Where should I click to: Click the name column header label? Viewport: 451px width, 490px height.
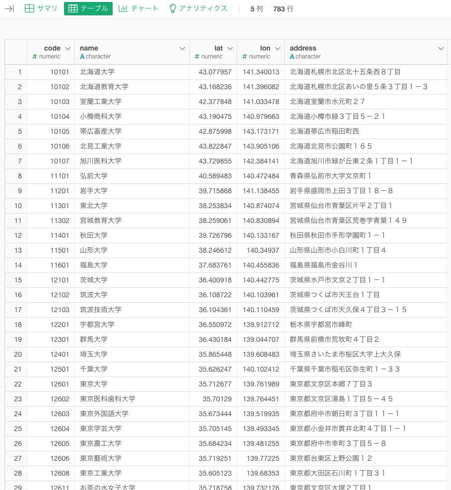89,48
